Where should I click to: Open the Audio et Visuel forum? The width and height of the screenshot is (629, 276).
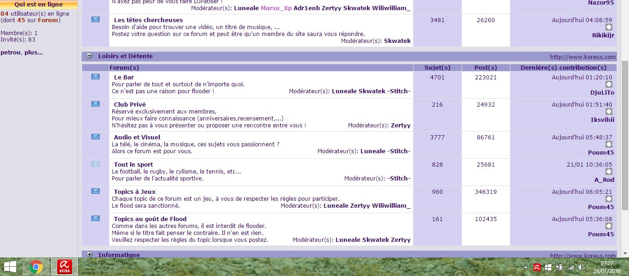click(137, 137)
